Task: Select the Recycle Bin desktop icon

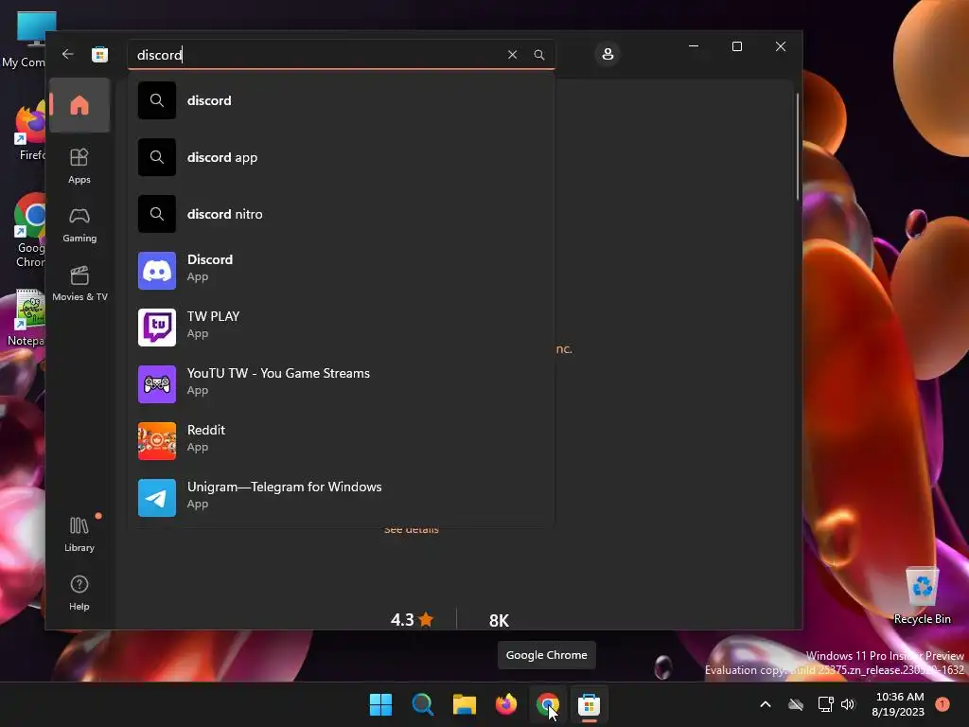Action: (922, 595)
